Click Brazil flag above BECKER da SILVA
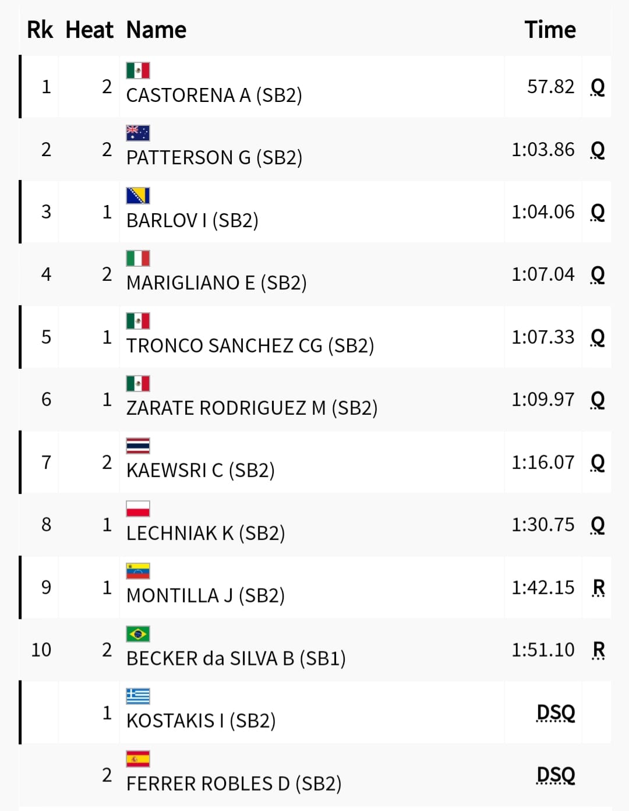The width and height of the screenshot is (629, 811). tap(138, 634)
